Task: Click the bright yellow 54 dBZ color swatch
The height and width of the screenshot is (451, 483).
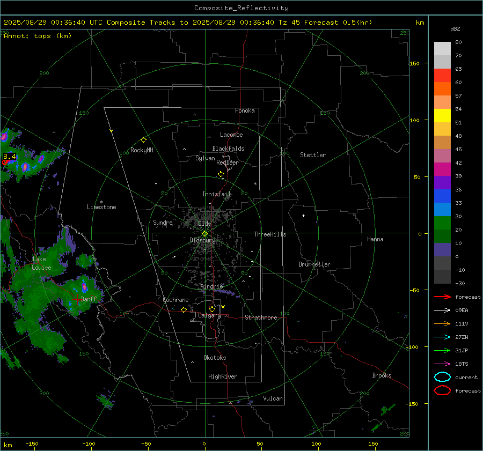Action: click(442, 115)
